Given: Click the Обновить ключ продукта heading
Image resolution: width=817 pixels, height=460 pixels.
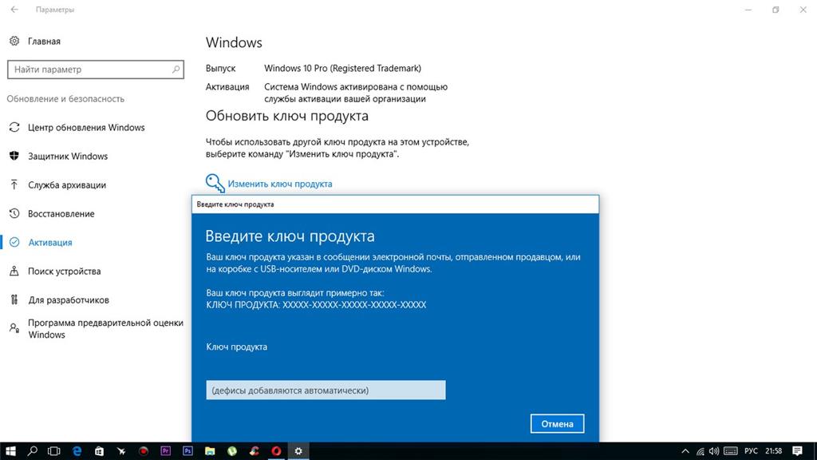Looking at the screenshot, I should (x=286, y=116).
